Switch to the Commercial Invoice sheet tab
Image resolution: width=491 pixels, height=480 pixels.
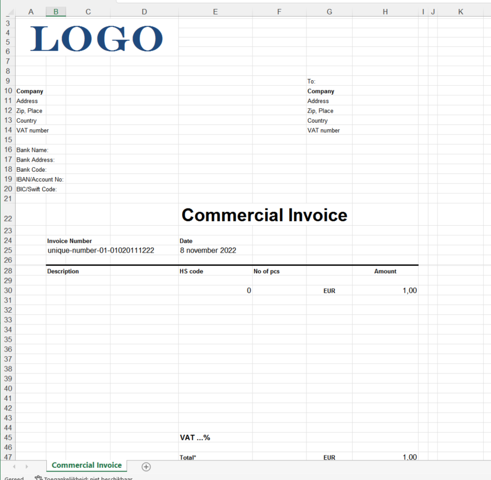86,466
